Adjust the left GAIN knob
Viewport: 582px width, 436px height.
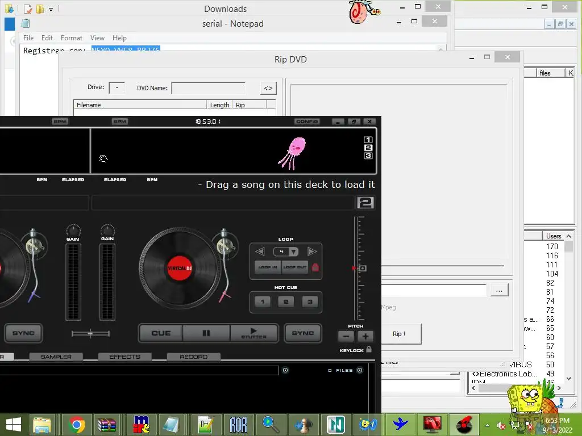click(x=73, y=230)
